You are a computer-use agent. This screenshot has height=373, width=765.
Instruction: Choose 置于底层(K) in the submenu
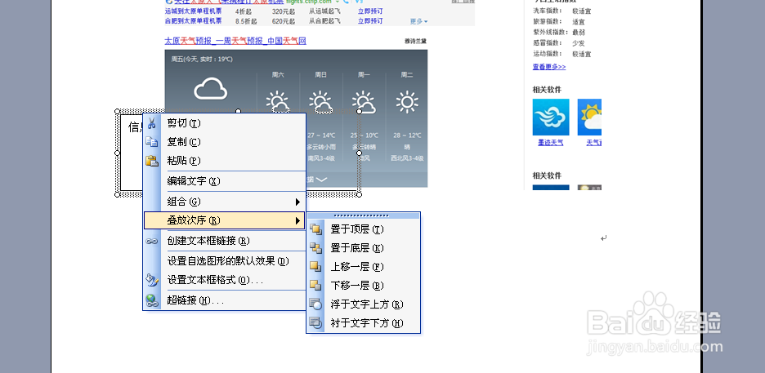click(364, 248)
